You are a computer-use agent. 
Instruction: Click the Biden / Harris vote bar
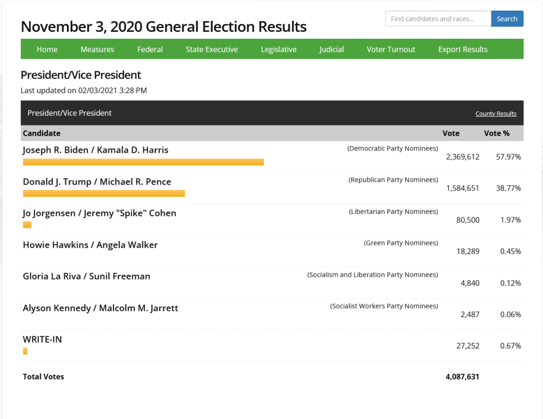point(143,162)
